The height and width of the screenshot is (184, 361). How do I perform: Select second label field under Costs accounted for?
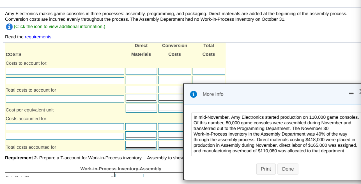click(x=65, y=136)
